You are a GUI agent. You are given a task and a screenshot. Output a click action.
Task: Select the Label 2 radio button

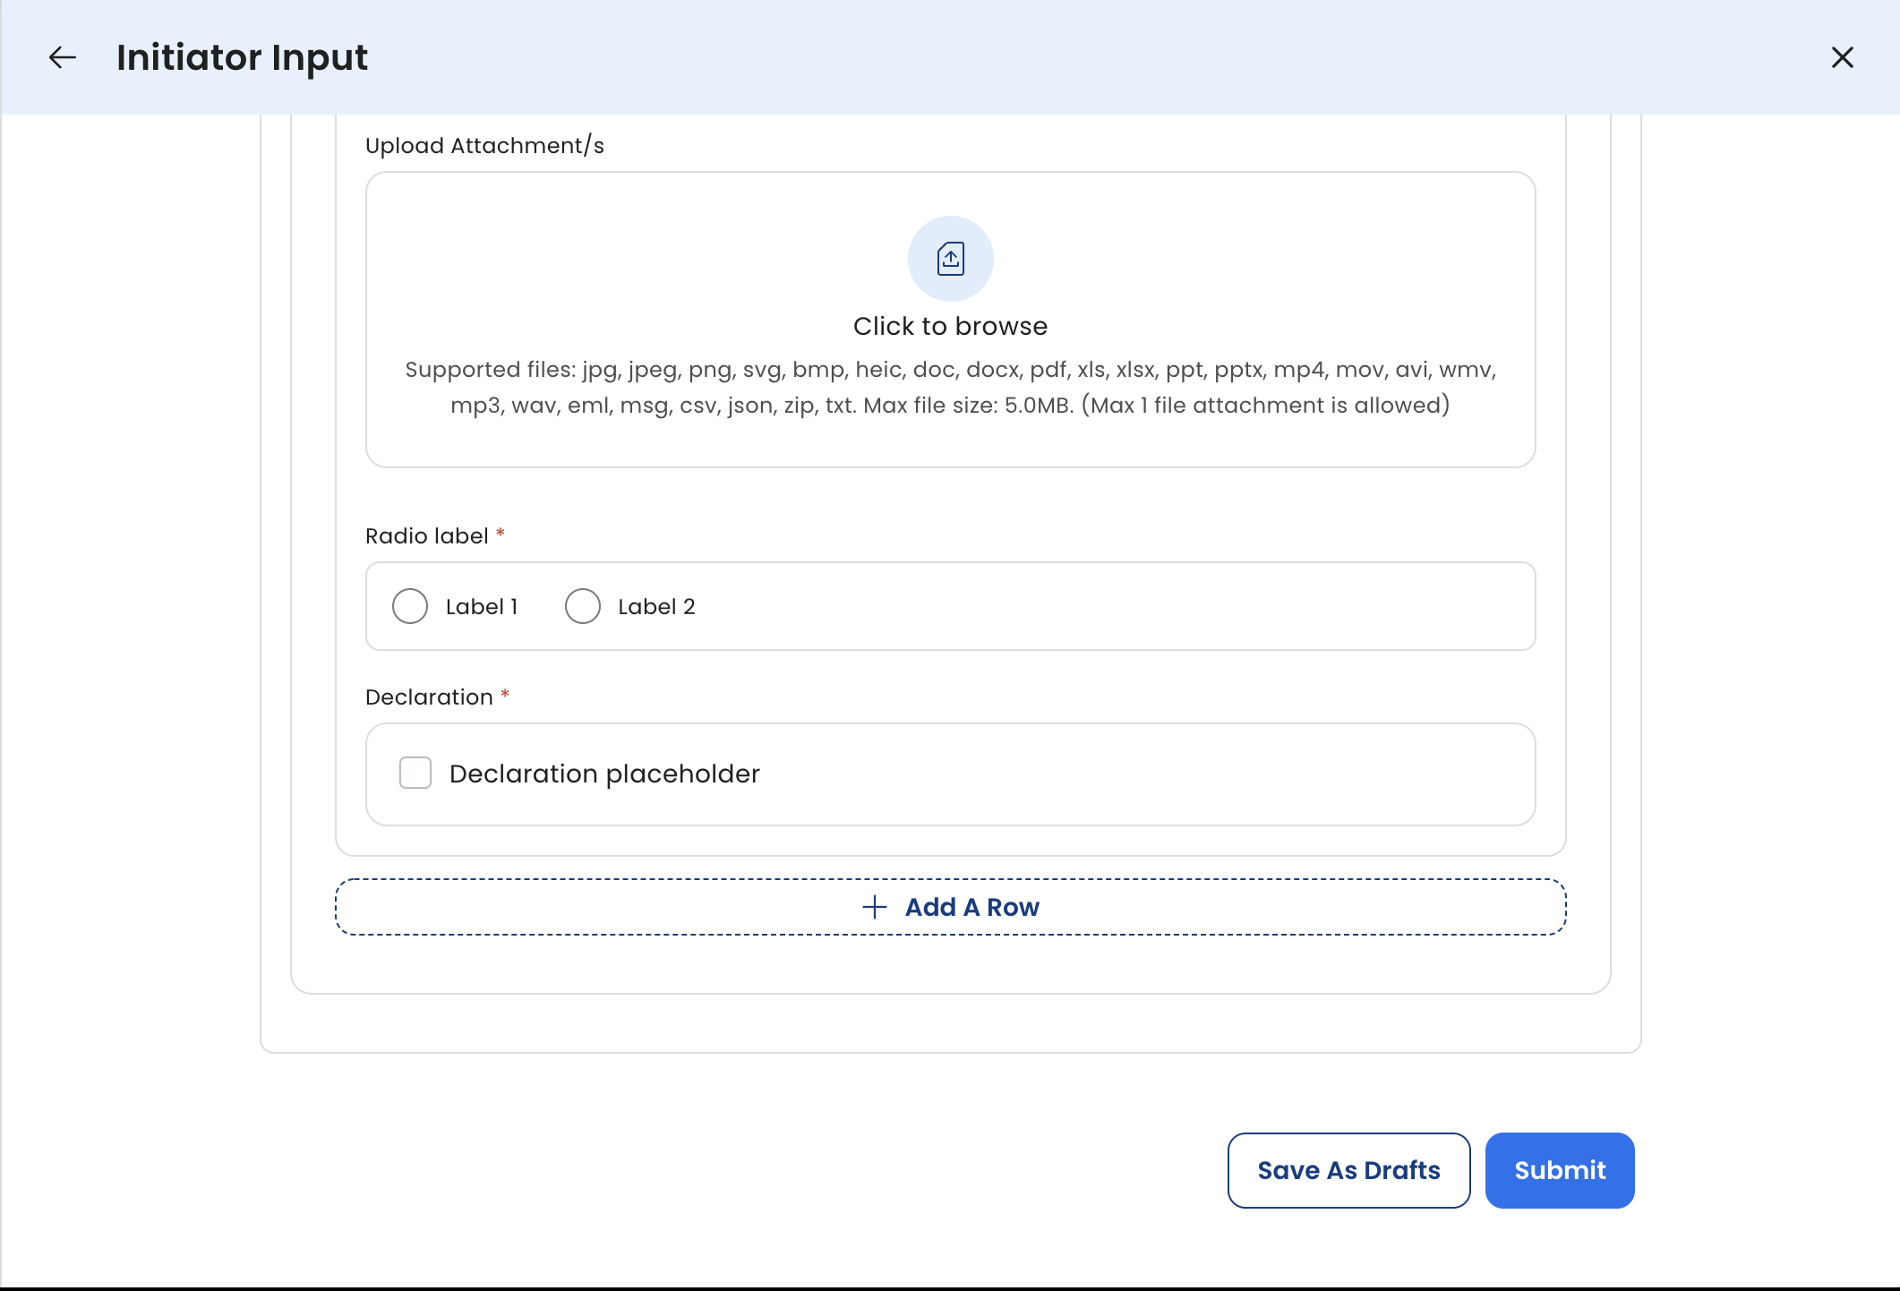tap(582, 606)
